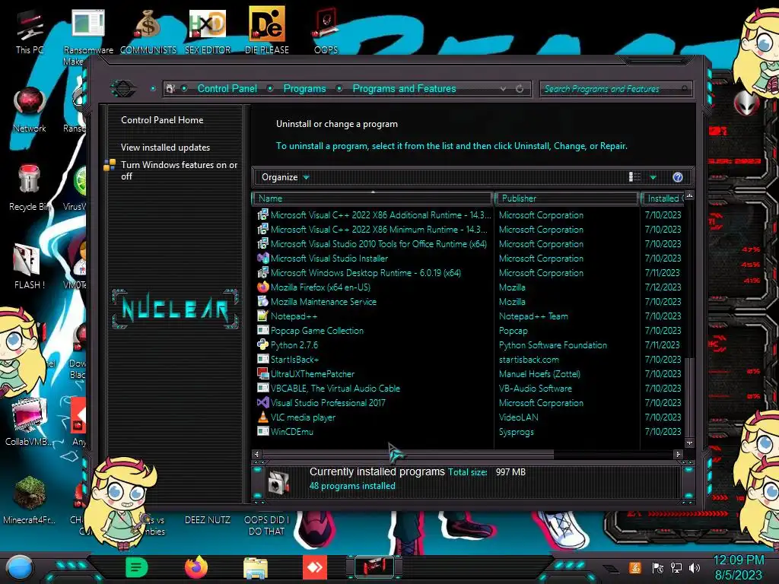The height and width of the screenshot is (584, 779).
Task: Click the active Control Panel taskbar button
Action: [x=374, y=567]
